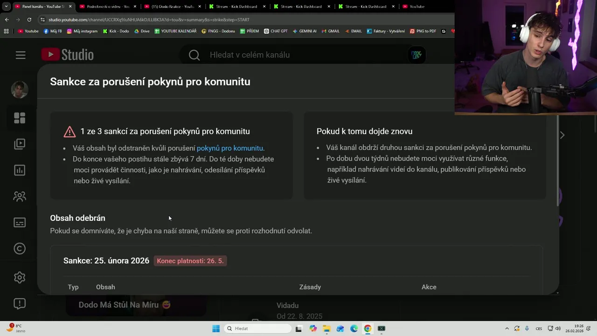The image size is (597, 336).
Task: Open the Settings gear in sidebar
Action: (x=20, y=277)
